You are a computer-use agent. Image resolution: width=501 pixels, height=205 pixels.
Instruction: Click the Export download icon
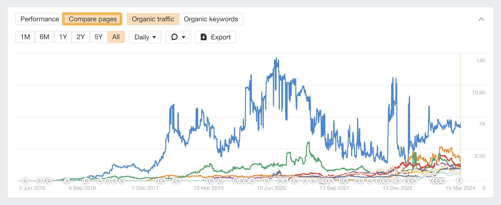point(204,37)
